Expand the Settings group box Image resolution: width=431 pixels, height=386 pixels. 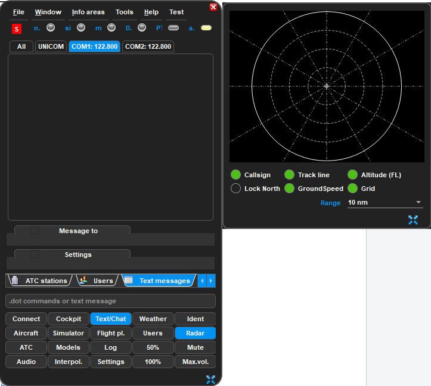click(x=35, y=255)
